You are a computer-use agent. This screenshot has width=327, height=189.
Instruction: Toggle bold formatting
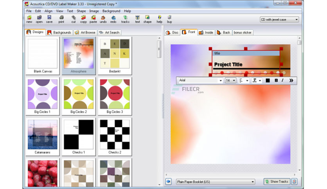(x=276, y=80)
